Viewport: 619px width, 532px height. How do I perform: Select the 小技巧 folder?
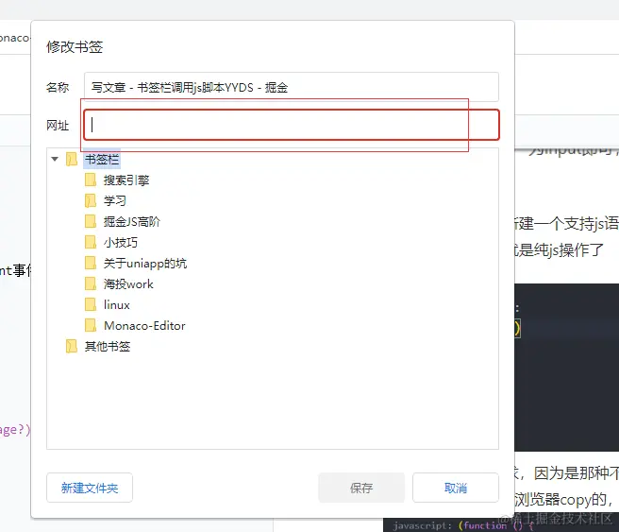pos(121,242)
